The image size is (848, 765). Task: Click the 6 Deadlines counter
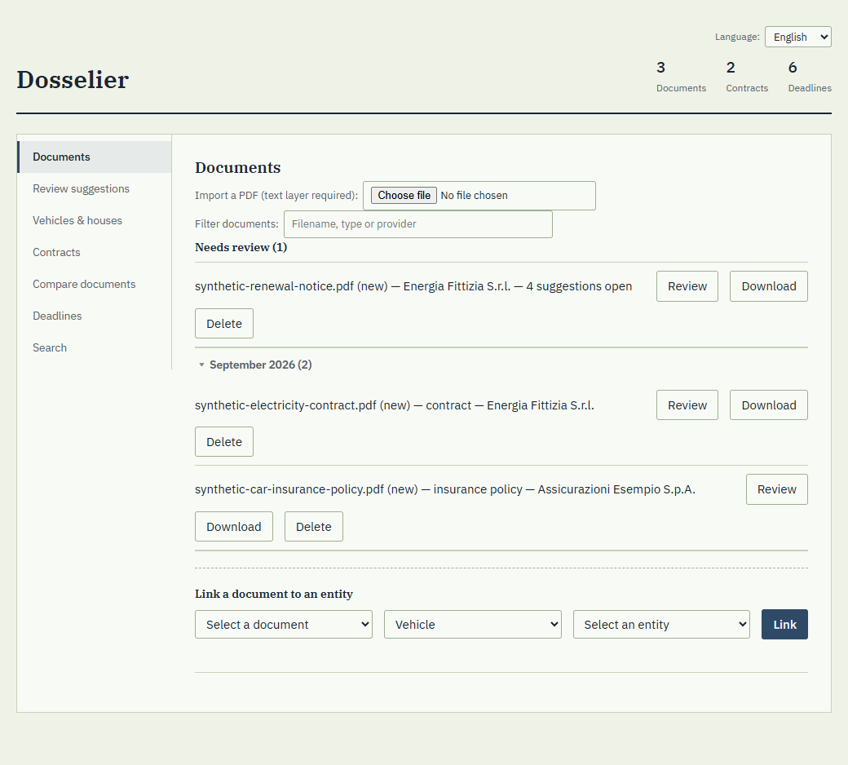(x=809, y=77)
